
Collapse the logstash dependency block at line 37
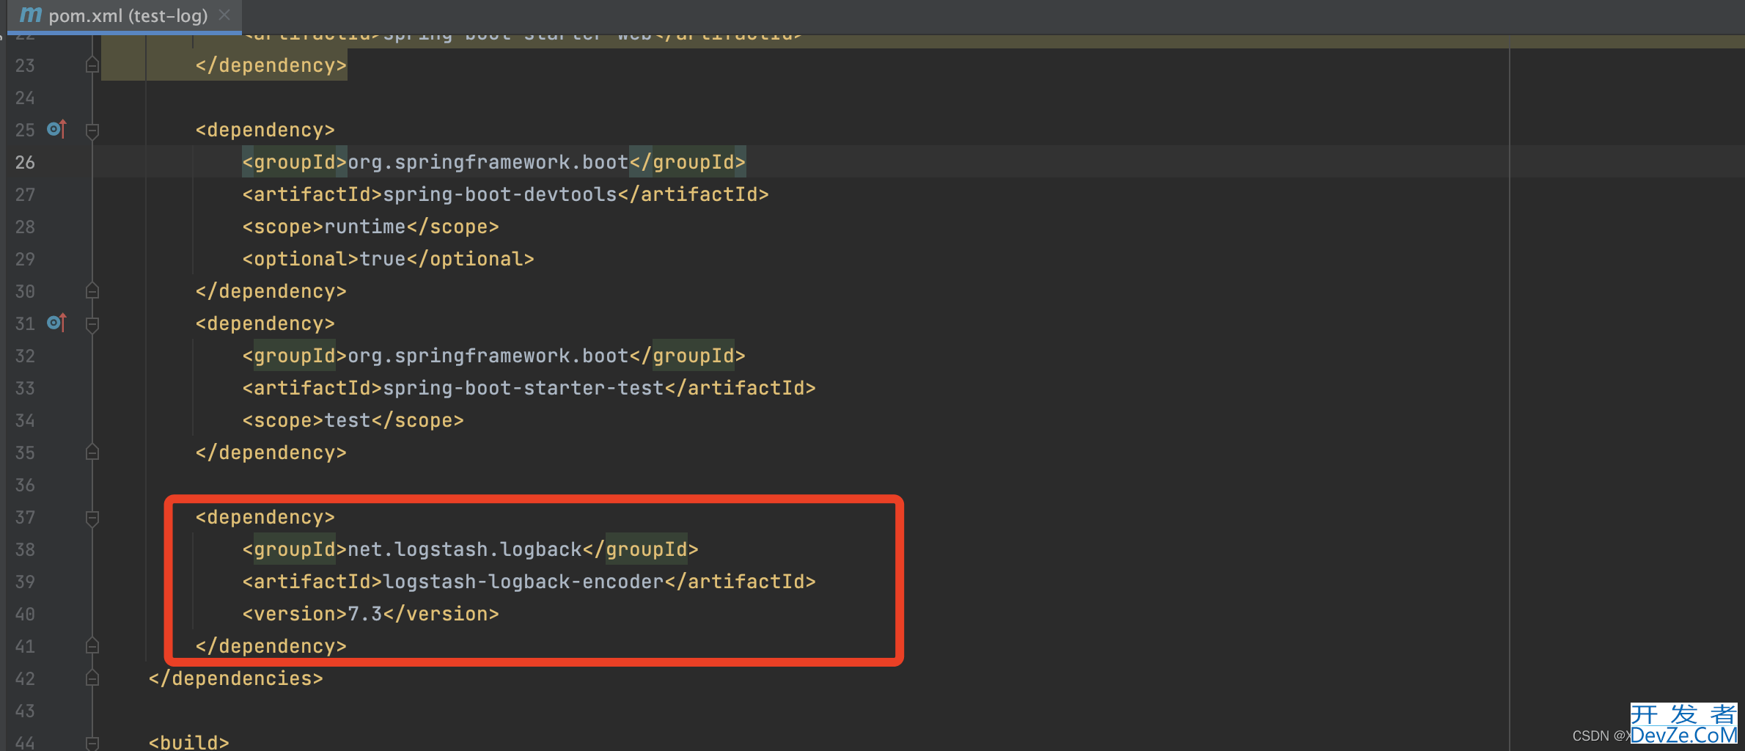tap(92, 518)
